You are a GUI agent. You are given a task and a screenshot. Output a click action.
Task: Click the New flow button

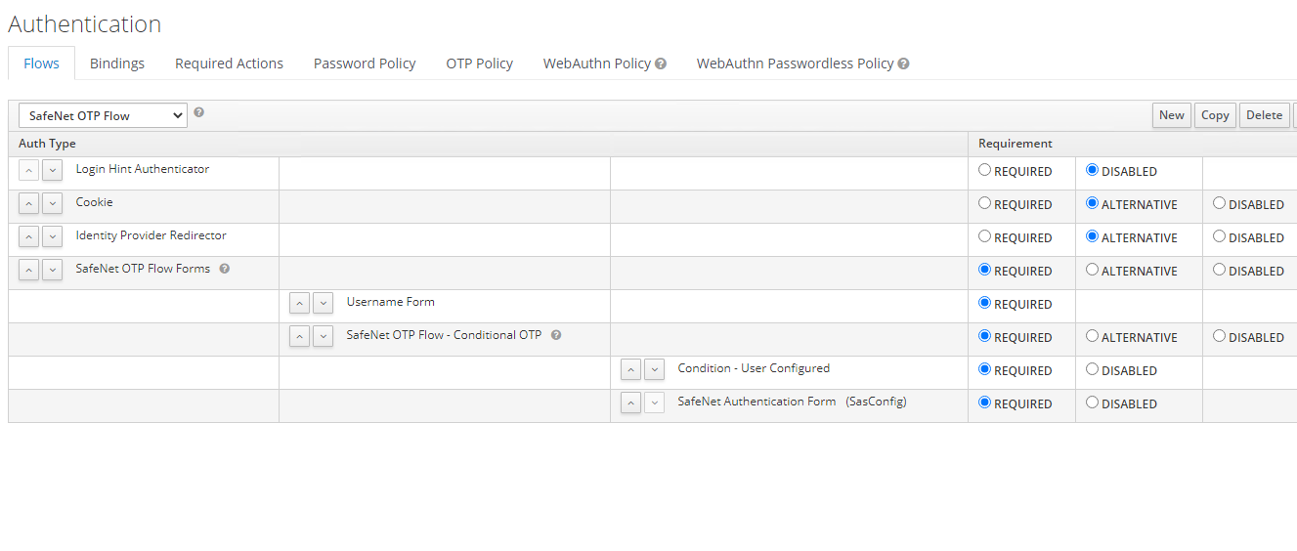click(1171, 115)
